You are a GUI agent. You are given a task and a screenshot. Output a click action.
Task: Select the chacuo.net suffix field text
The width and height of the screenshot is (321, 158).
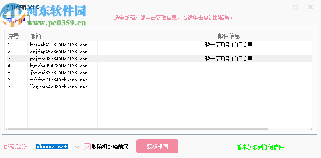tap(52, 147)
